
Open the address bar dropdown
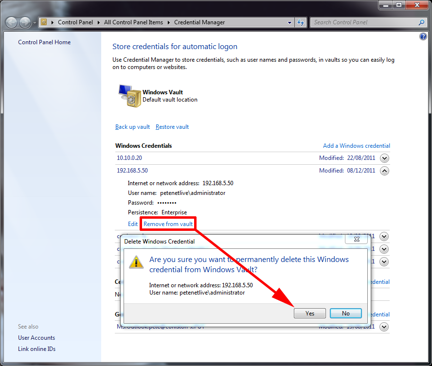tap(290, 22)
